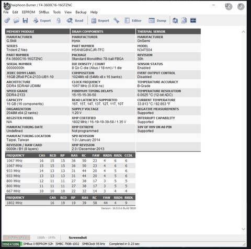Open the Edit menu
The height and width of the screenshot is (249, 251).
(15, 12)
